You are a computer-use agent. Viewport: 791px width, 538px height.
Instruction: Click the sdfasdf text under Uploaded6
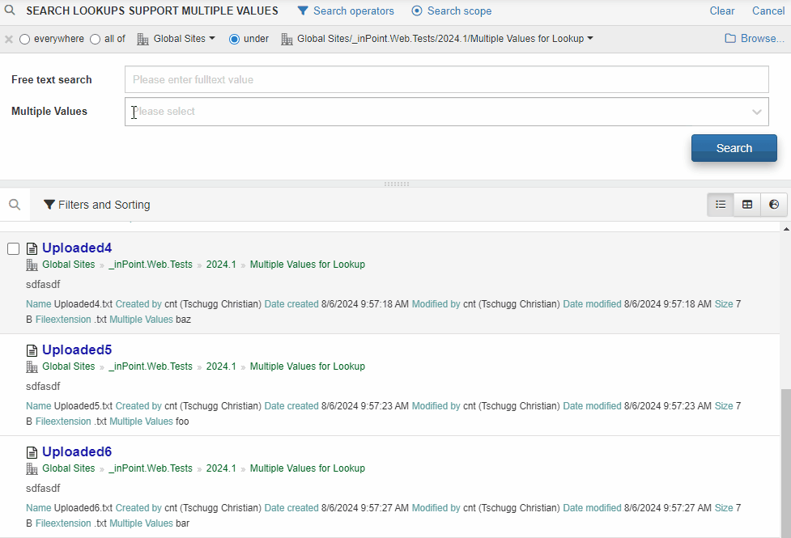pos(43,488)
